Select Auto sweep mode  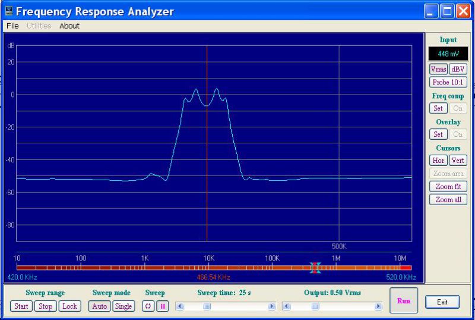pyautogui.click(x=99, y=306)
